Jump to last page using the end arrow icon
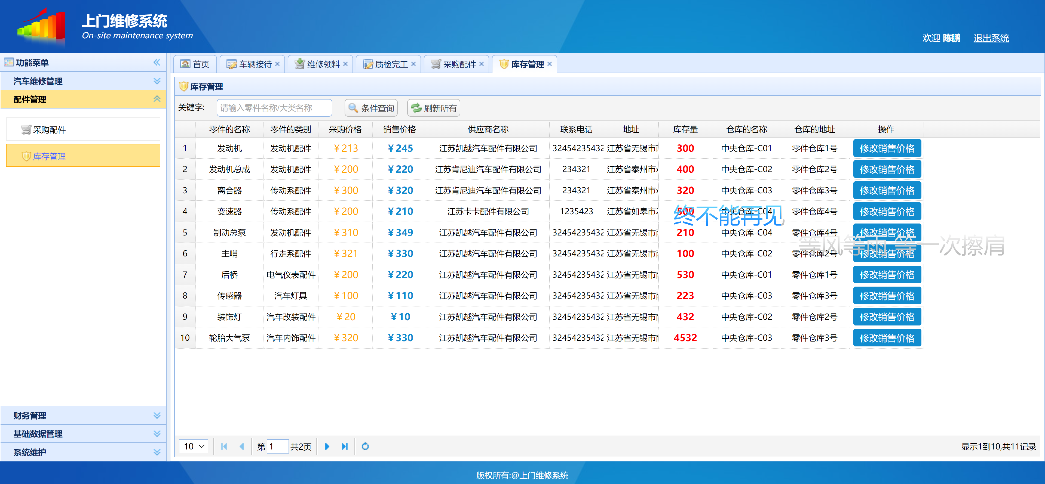This screenshot has height=484, width=1045. click(x=345, y=446)
